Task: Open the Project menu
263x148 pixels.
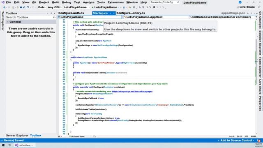Action: click(x=44, y=2)
